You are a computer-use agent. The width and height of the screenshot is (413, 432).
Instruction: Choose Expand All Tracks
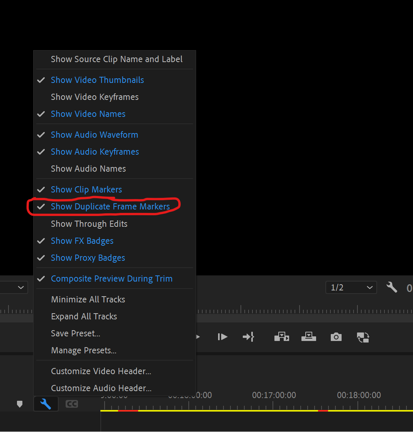tap(115, 316)
